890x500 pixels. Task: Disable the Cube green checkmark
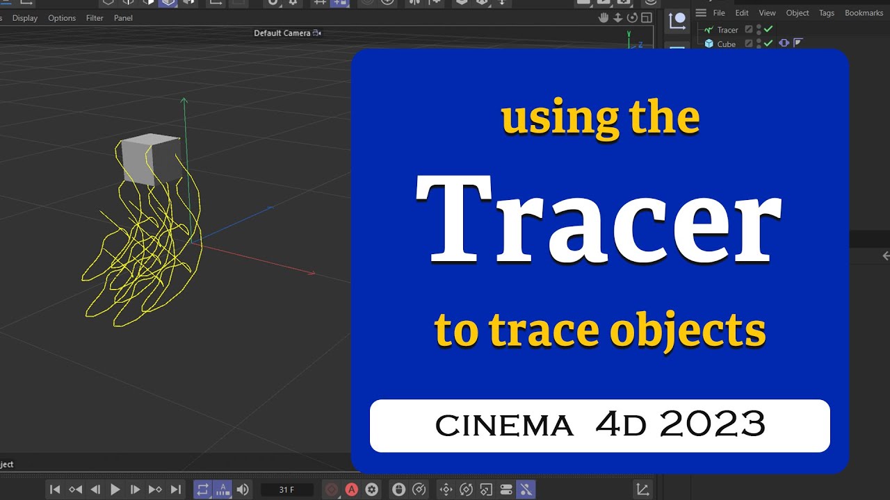tap(768, 44)
